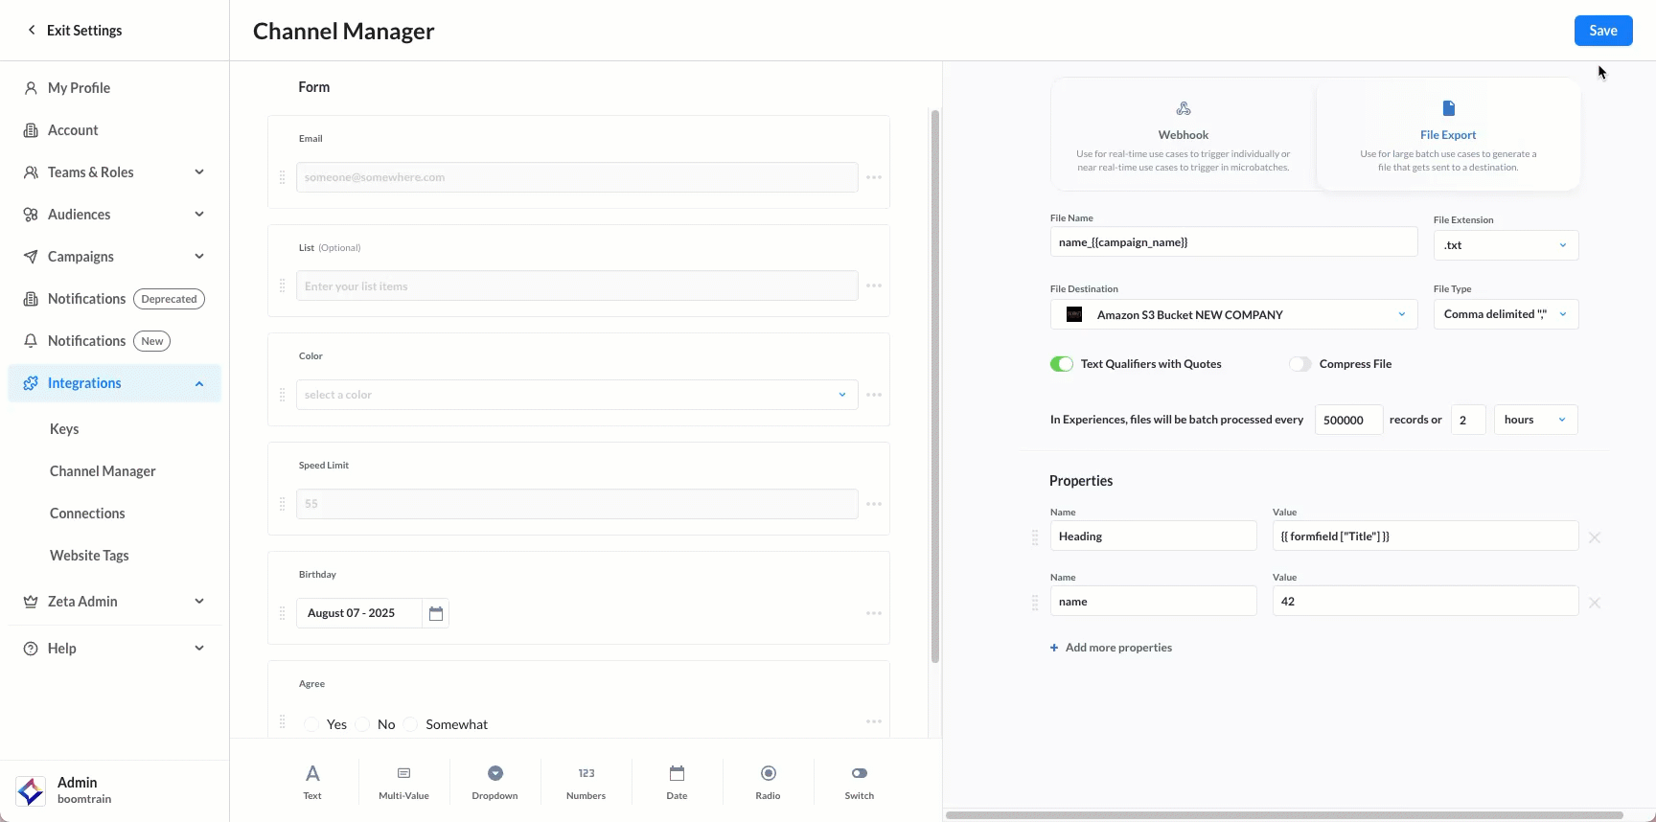Open the File Destination dropdown
The image size is (1656, 822).
pos(1232,314)
